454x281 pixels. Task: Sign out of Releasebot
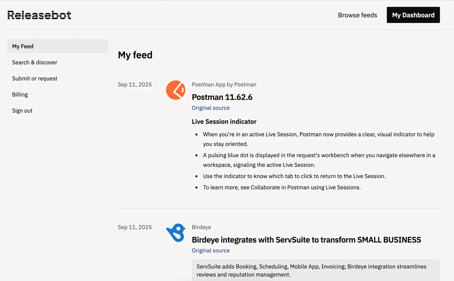[22, 111]
